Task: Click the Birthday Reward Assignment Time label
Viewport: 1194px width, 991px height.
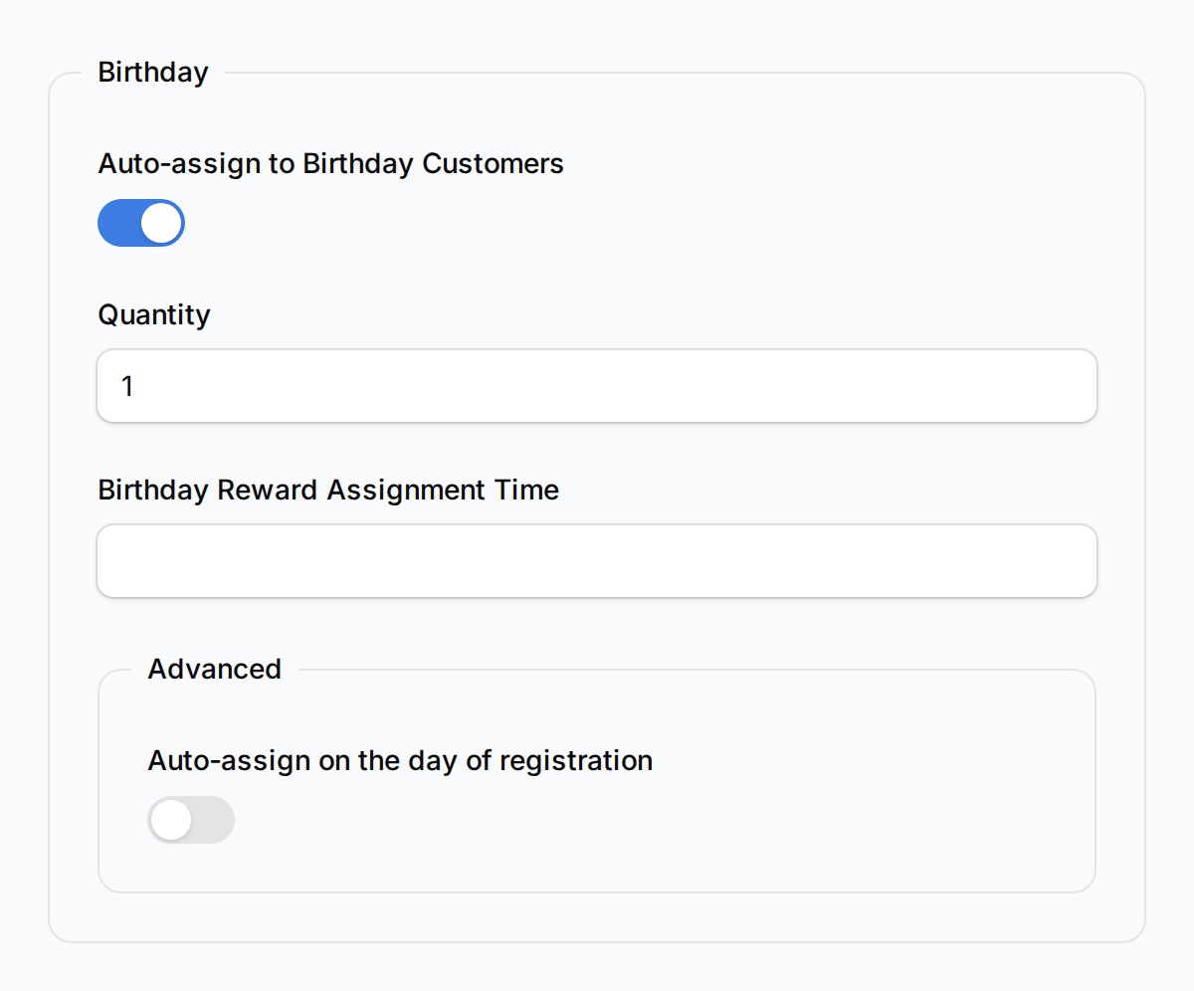Action: click(x=327, y=490)
